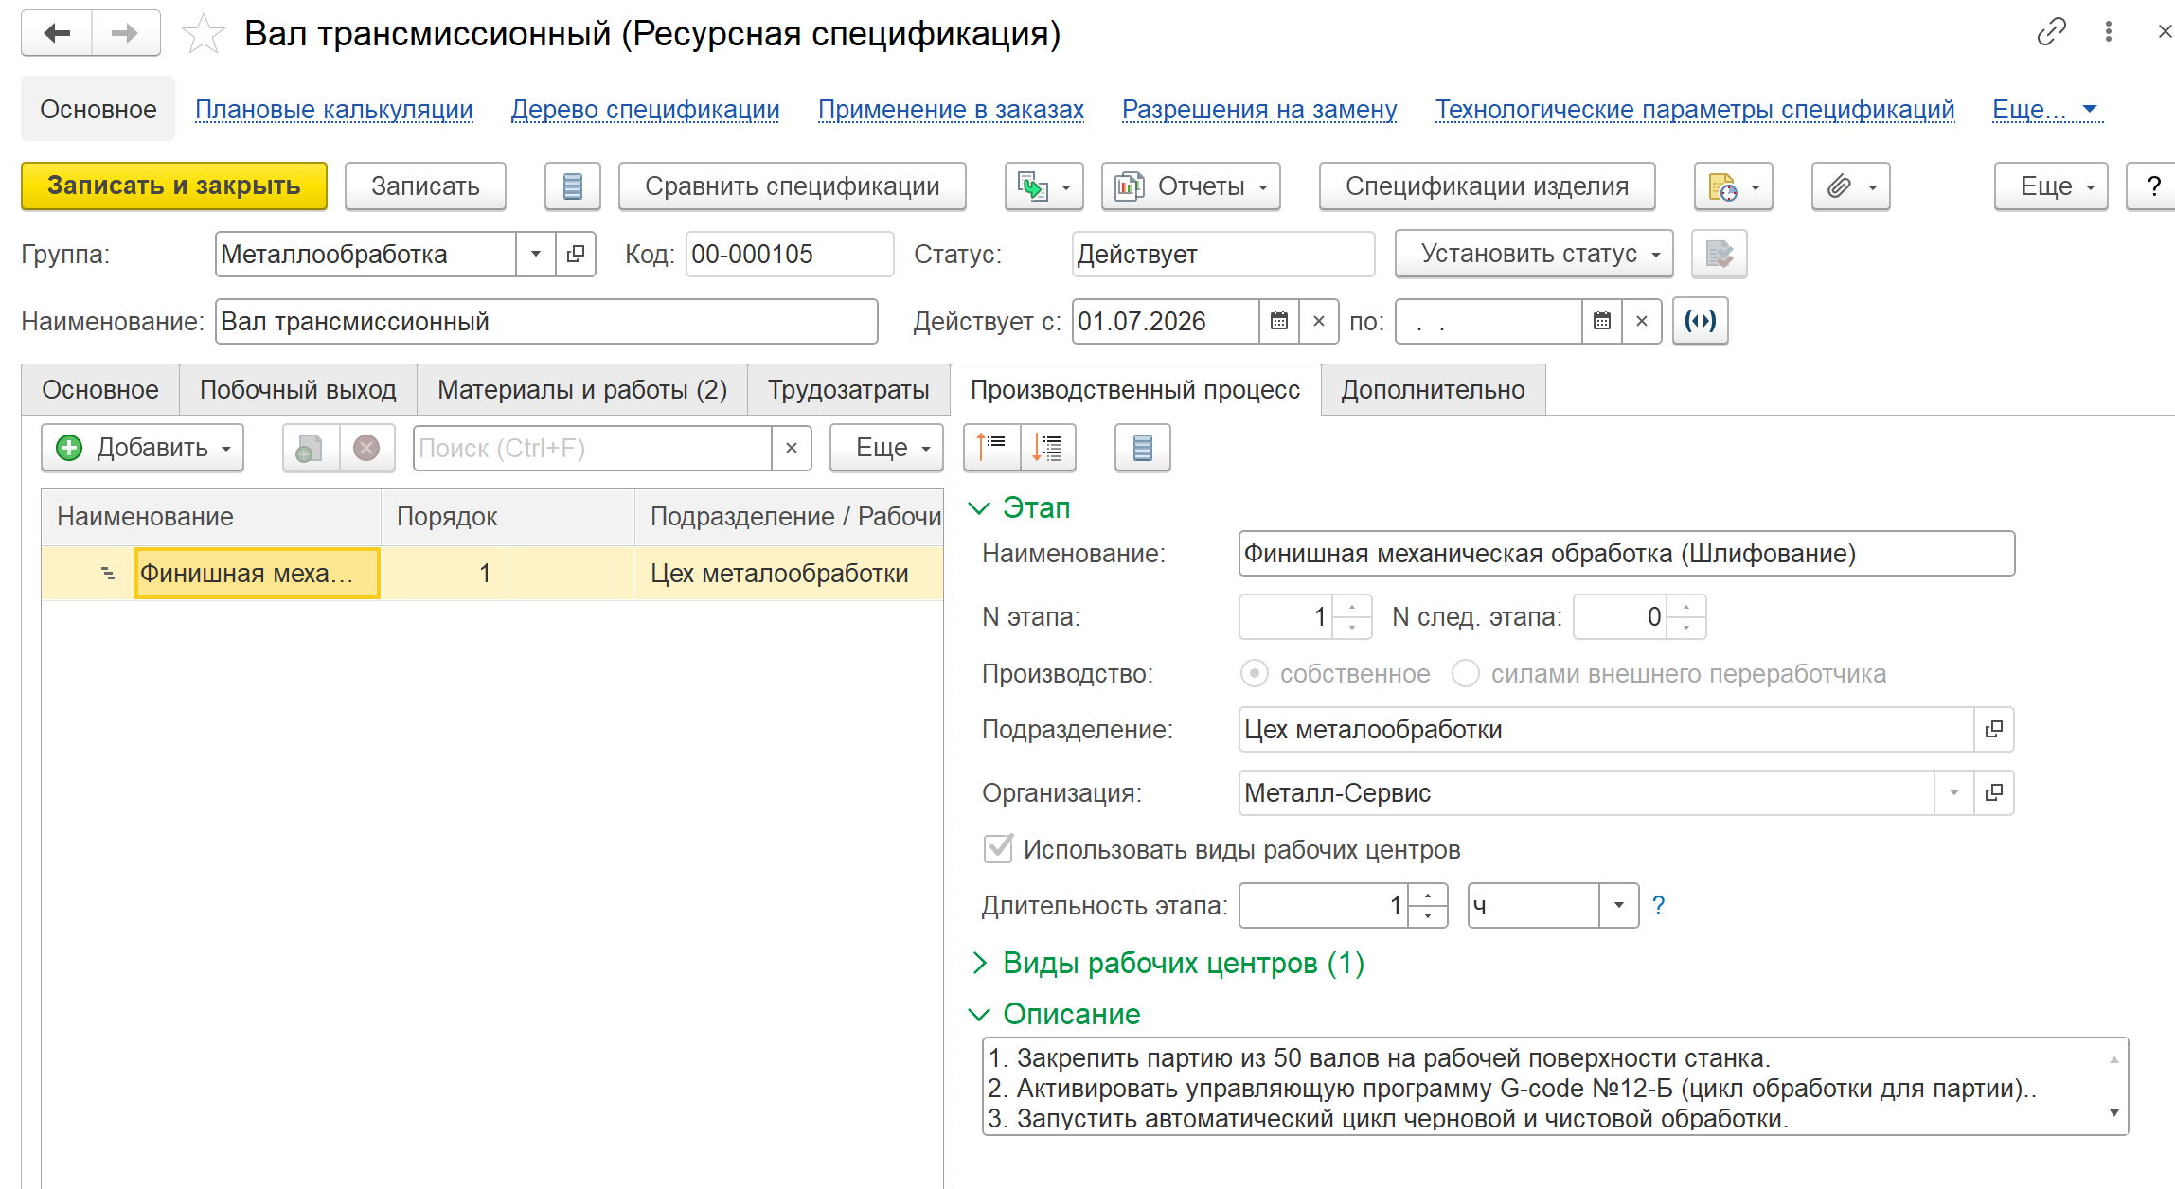Open calendar for Действует с date

coord(1279,321)
